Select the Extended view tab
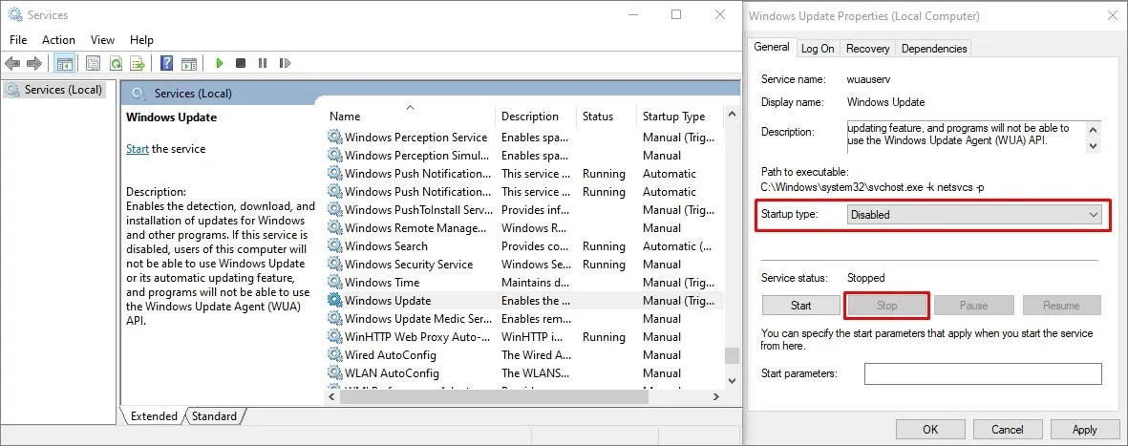 (x=153, y=415)
